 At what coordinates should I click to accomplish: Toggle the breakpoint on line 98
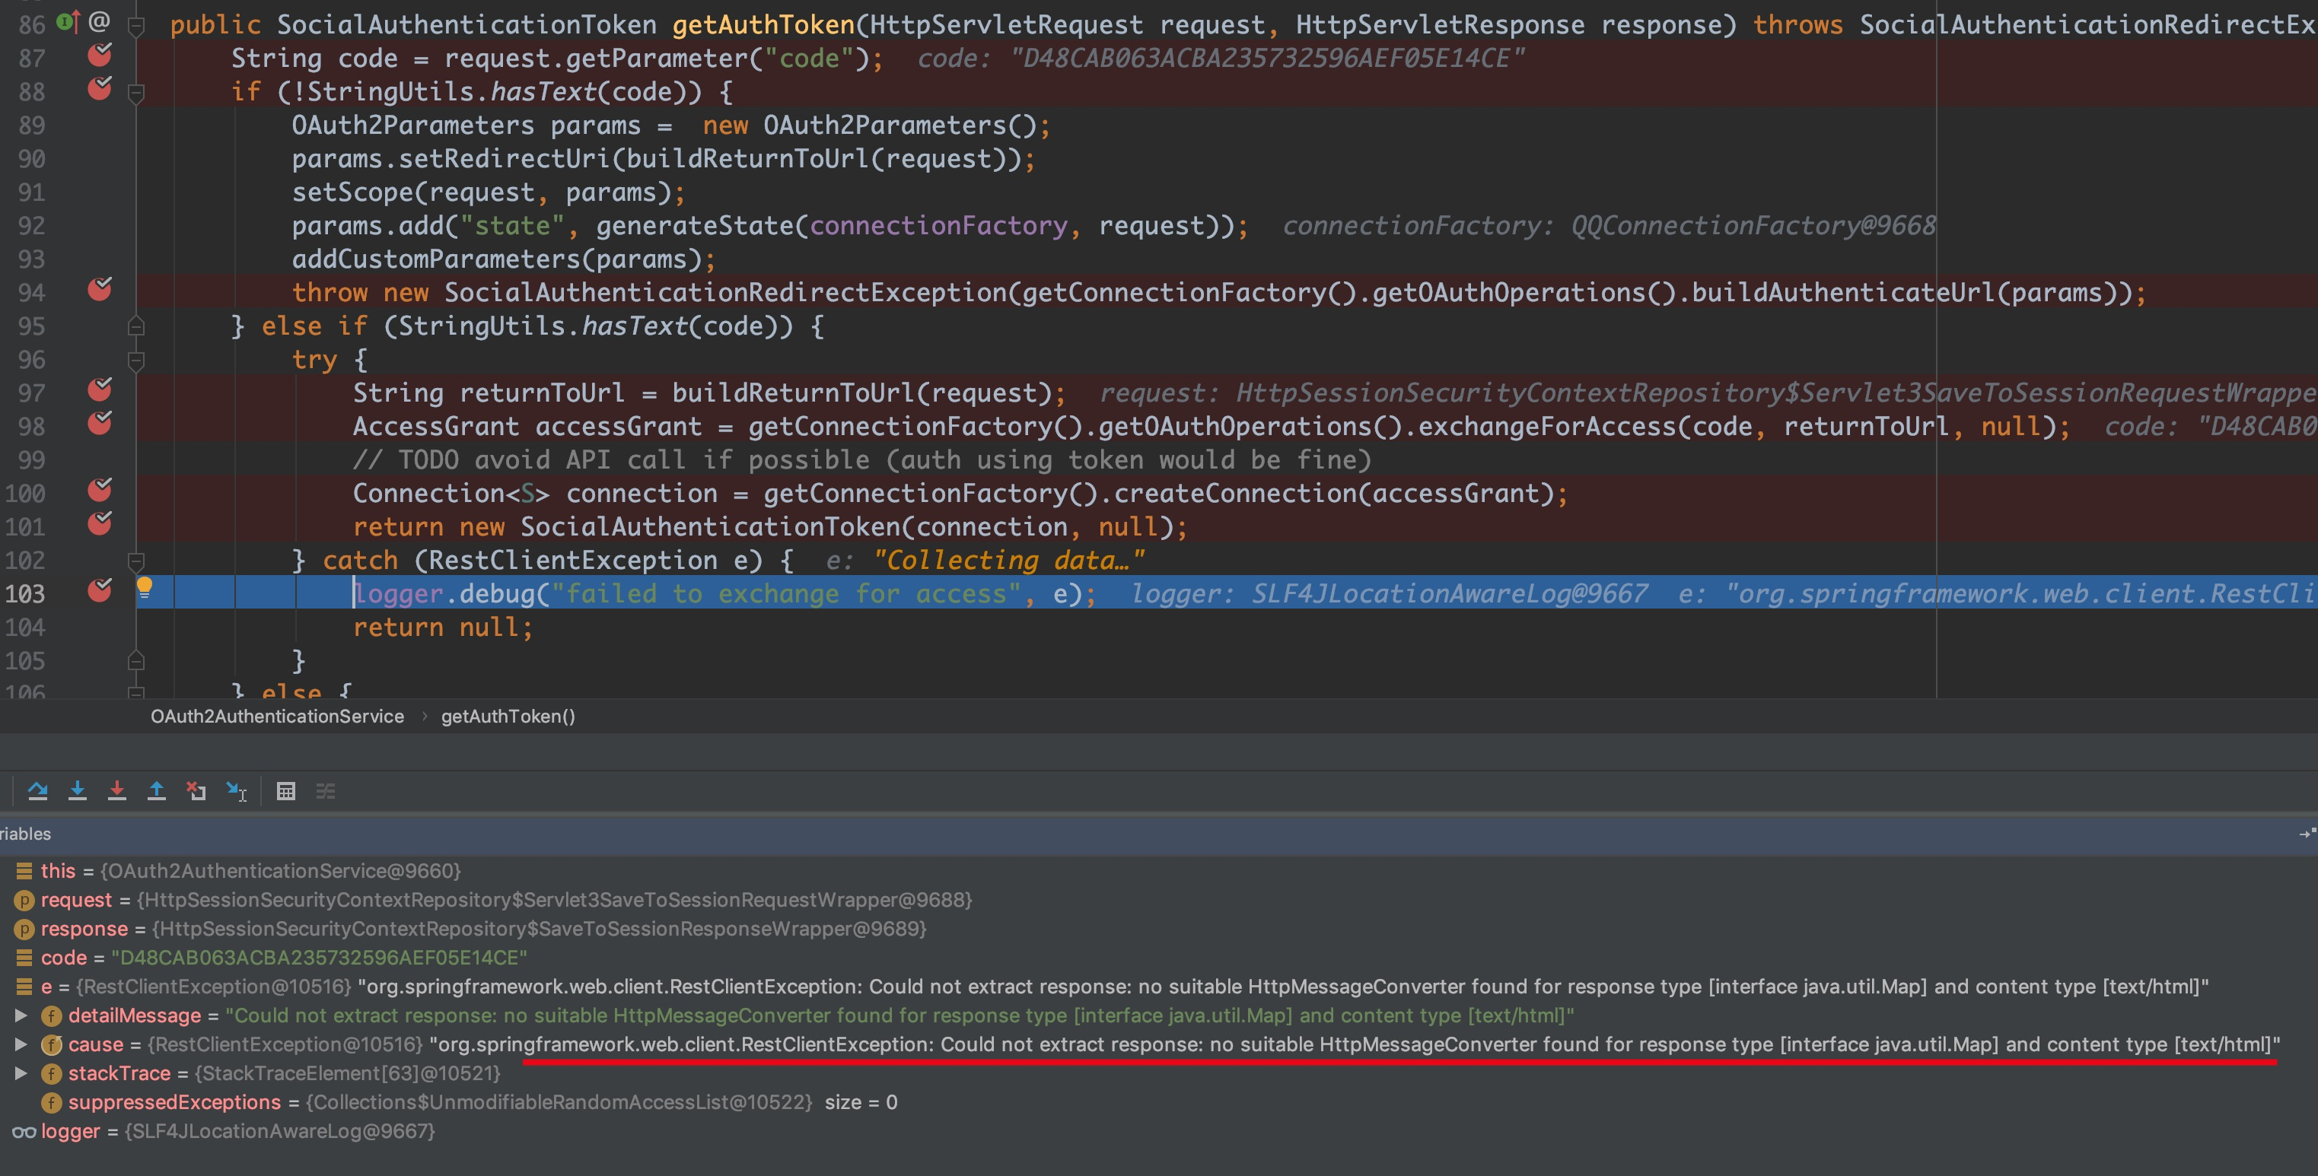100,424
